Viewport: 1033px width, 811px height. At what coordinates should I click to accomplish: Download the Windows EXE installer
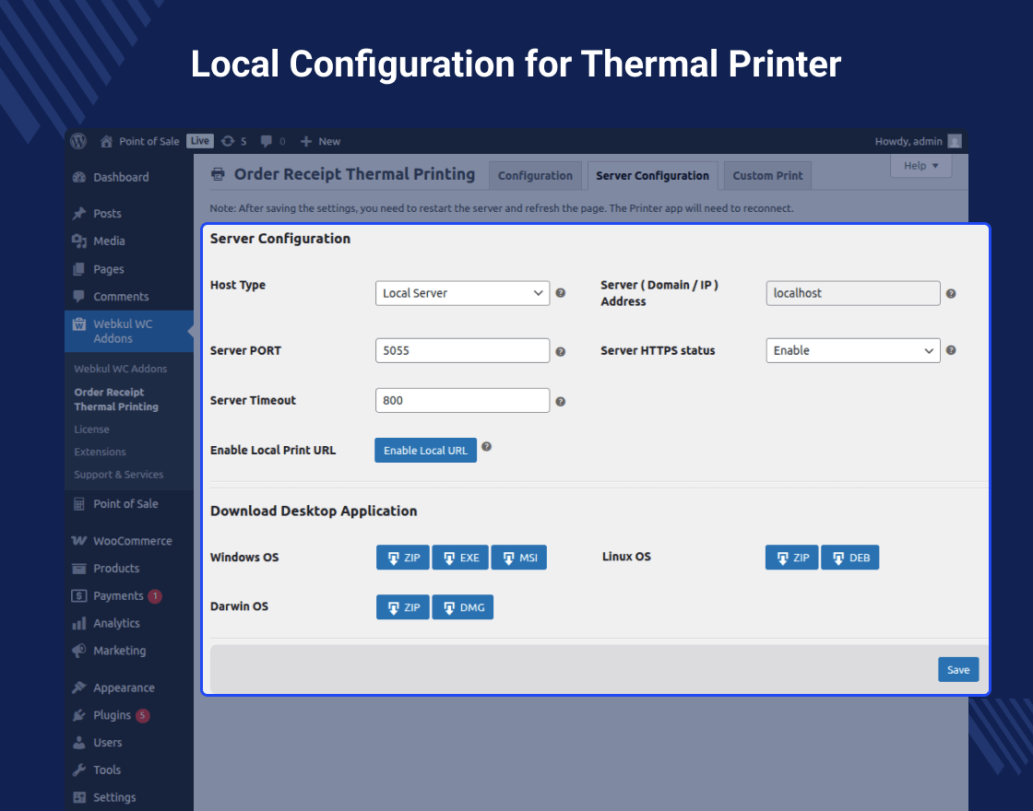460,558
